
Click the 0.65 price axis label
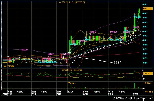click(145, 22)
